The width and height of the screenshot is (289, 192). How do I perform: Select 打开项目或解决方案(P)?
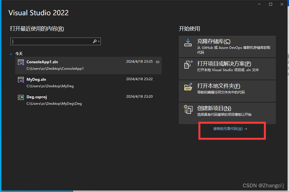tap(227, 69)
